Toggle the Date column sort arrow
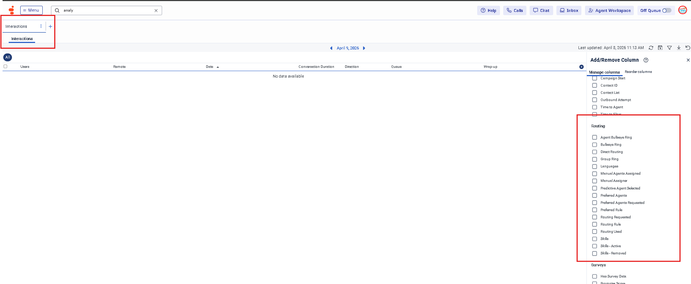Viewport: 691px width, 284px height. (218, 67)
